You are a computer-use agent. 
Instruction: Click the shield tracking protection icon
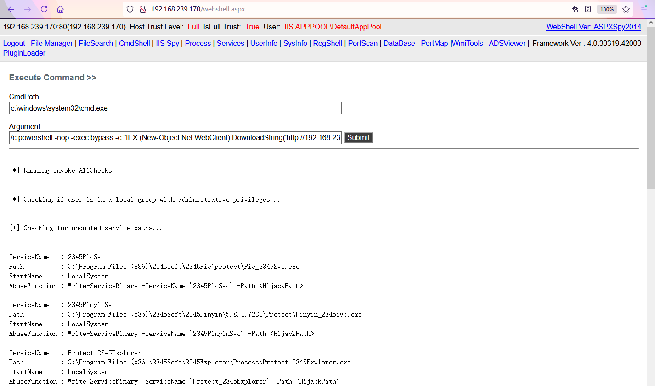tap(130, 9)
